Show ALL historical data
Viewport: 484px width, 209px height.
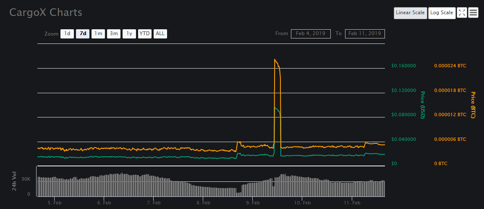[160, 33]
